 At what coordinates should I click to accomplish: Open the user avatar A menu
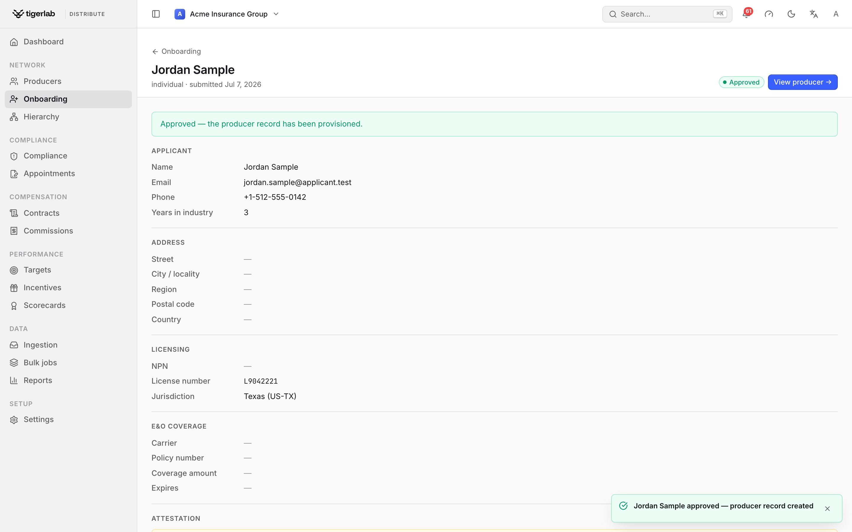coord(836,14)
